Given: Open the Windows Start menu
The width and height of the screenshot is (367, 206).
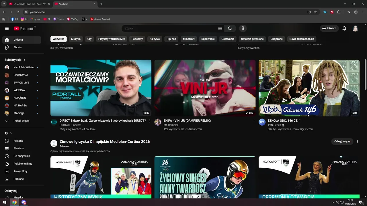Looking at the screenshot, I should point(4,202).
